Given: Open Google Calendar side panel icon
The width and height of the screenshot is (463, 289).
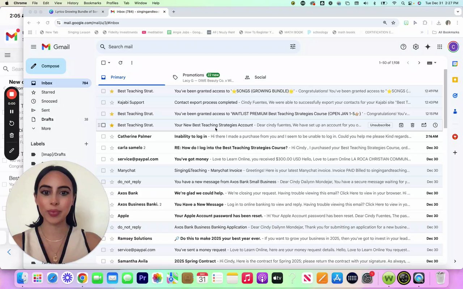Looking at the screenshot, I should [455, 64].
